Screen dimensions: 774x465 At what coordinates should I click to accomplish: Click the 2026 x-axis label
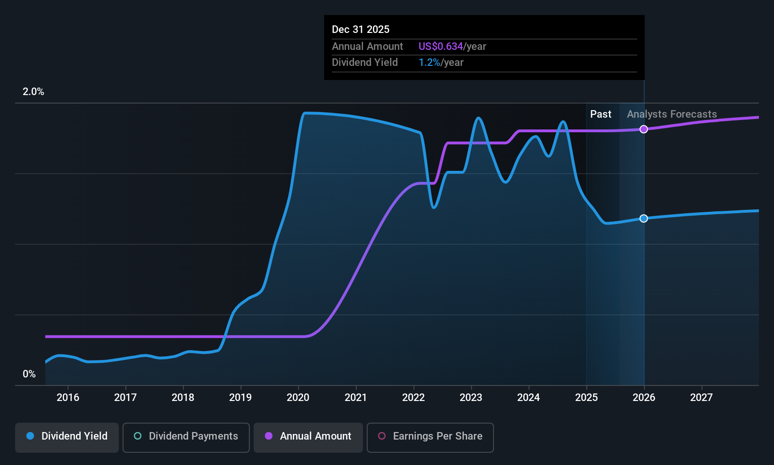coord(644,397)
